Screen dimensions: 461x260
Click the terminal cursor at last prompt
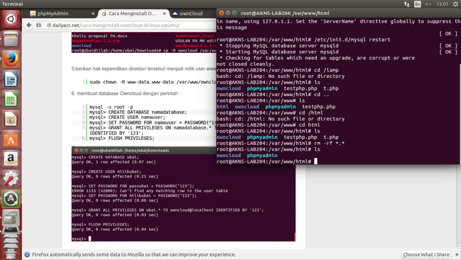[316, 161]
